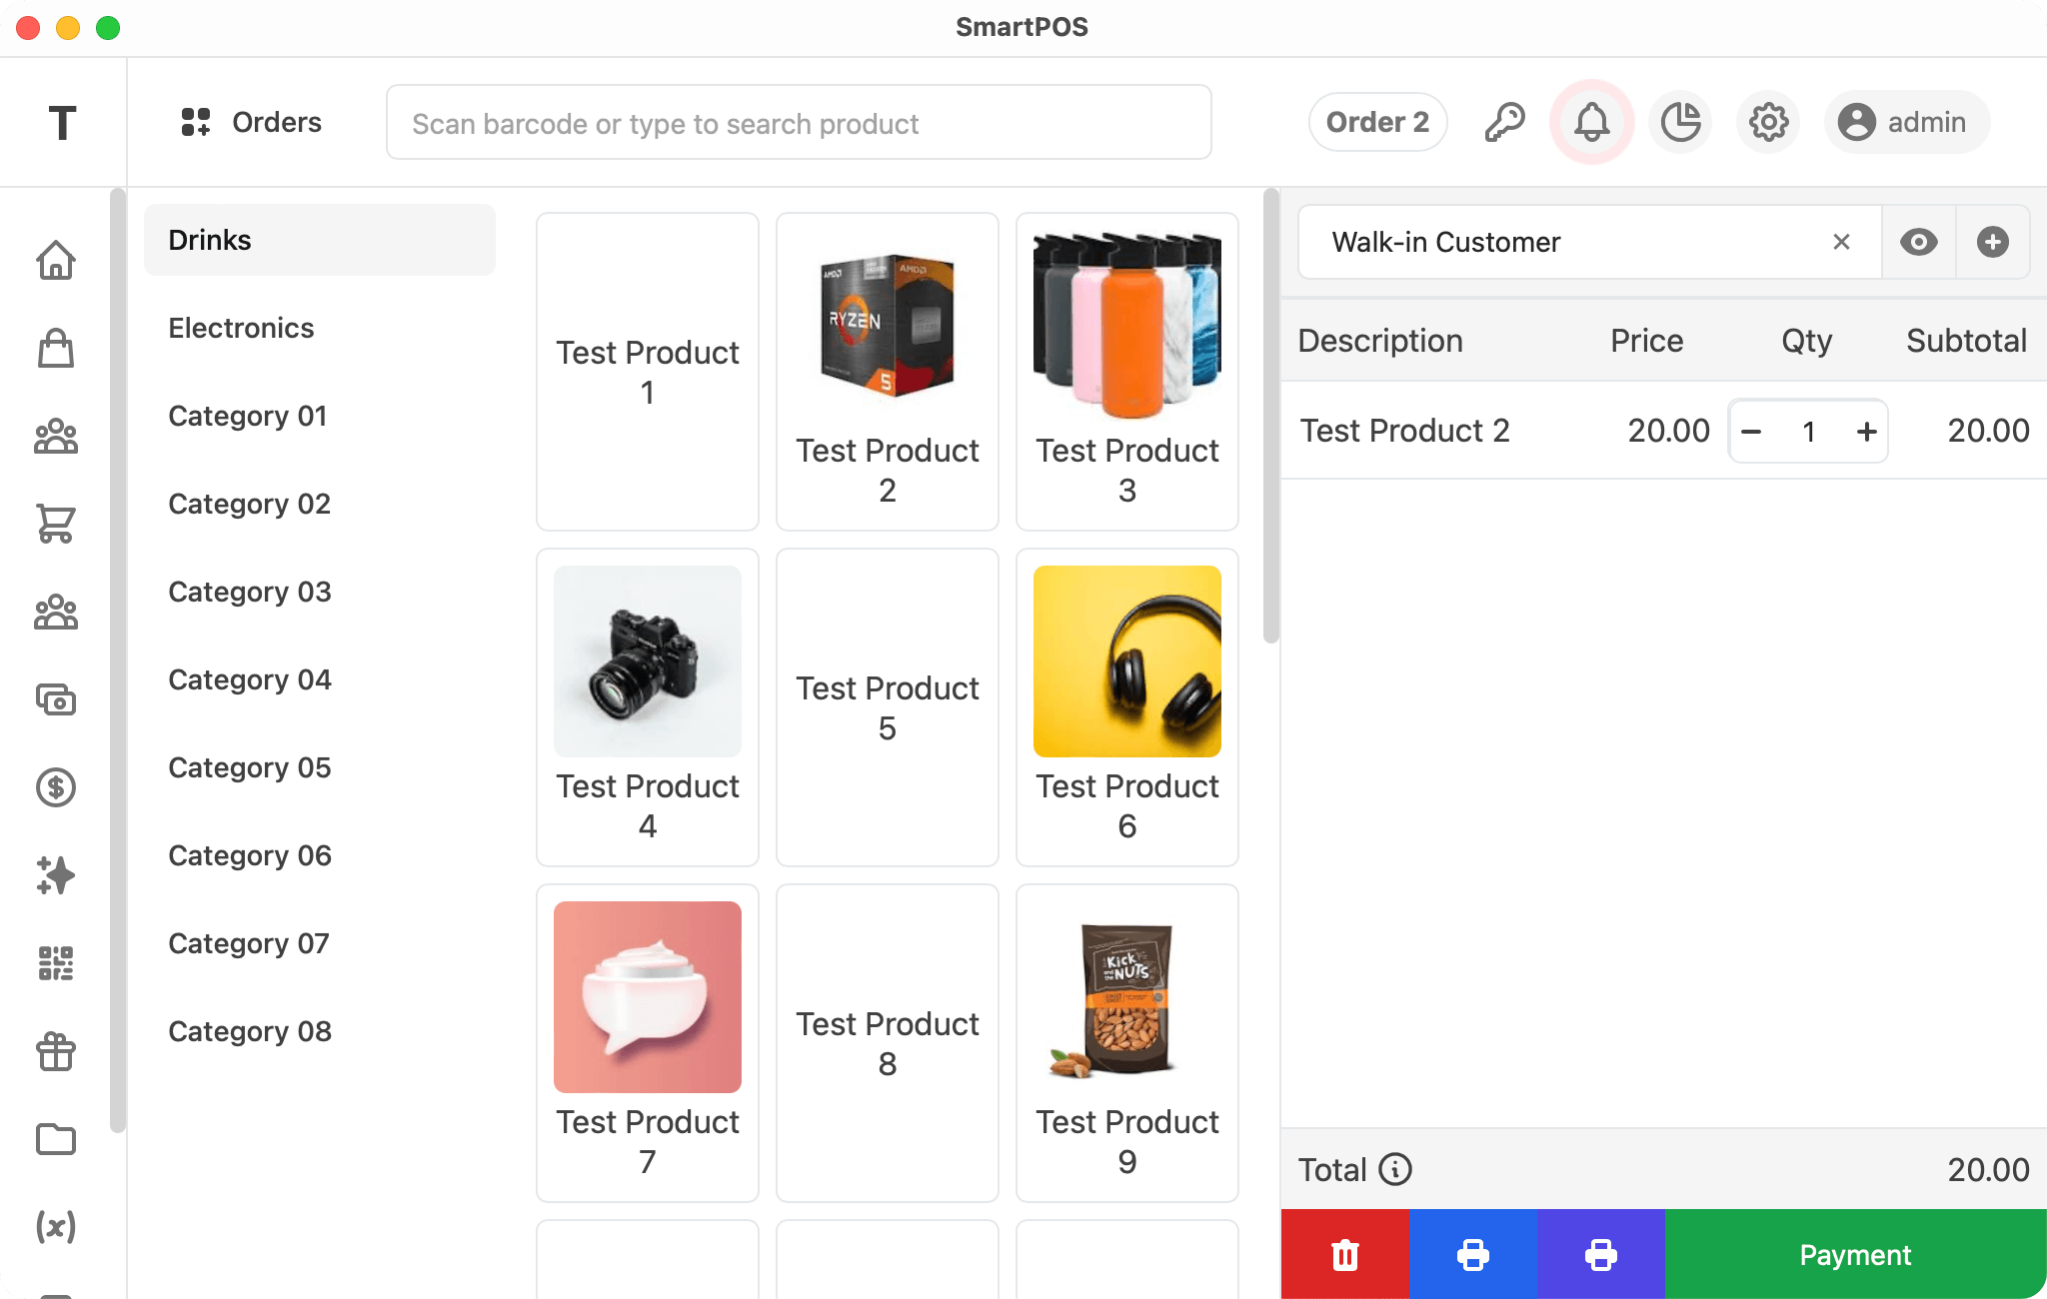
Task: Open the gift box sidebar icon
Action: (x=56, y=1051)
